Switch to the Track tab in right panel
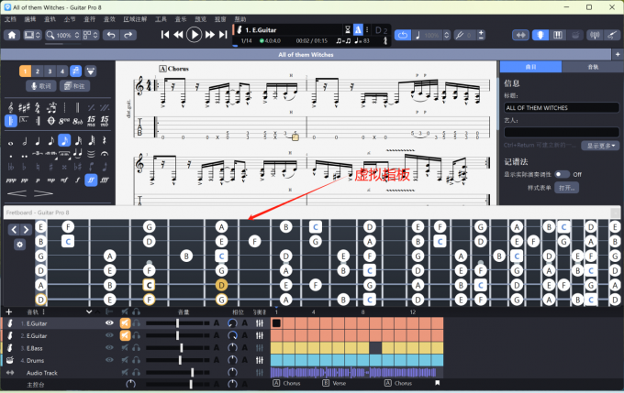This screenshot has width=624, height=393. pos(594,67)
